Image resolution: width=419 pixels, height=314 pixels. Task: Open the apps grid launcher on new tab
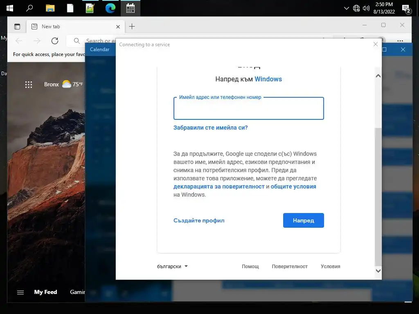point(29,84)
